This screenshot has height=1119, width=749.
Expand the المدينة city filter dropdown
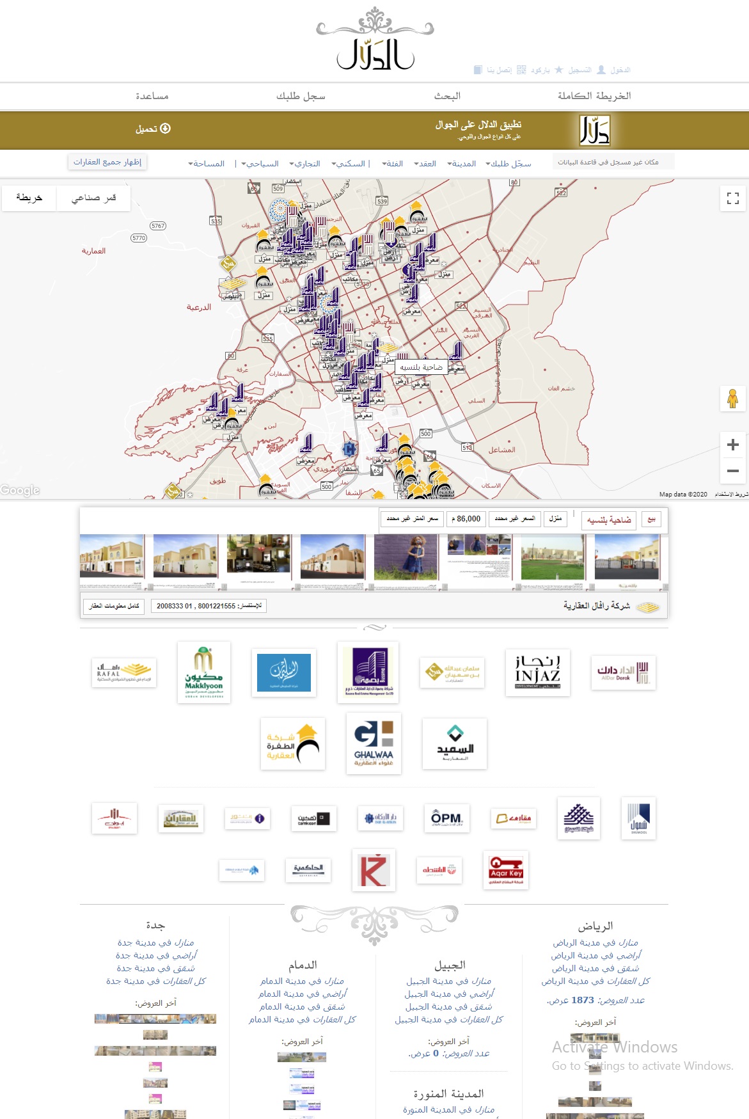(462, 164)
